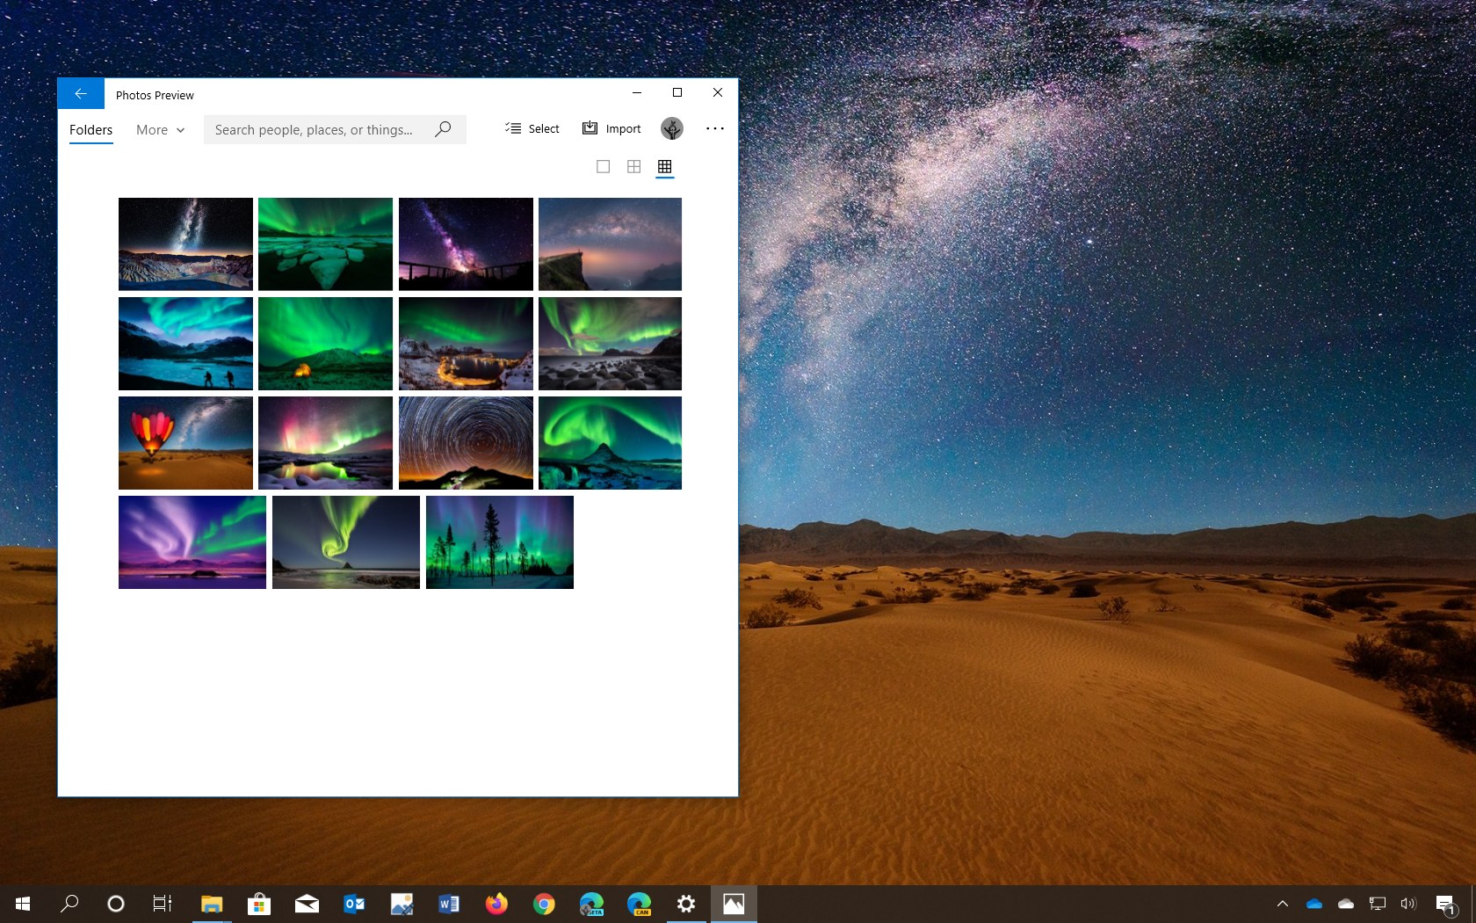Viewport: 1476px width, 923px height.
Task: Click the gray OneDrive cloud tray icon
Action: (x=1346, y=904)
